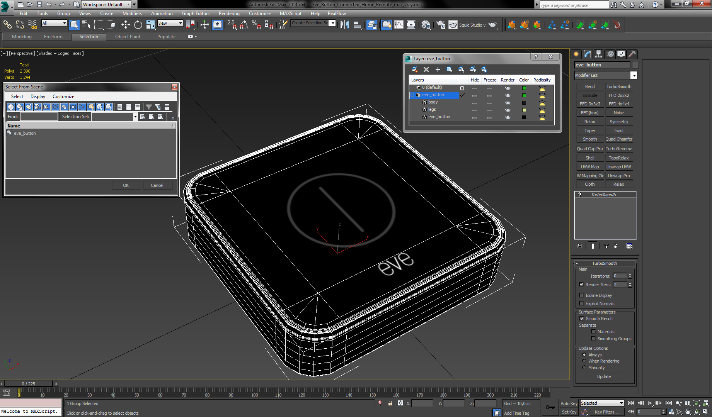
Task: Activate the Select and Move tool
Action: 126,25
